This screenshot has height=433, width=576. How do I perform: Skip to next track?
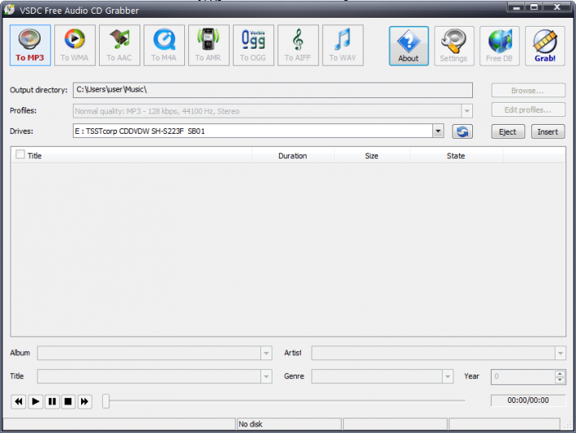tap(84, 401)
